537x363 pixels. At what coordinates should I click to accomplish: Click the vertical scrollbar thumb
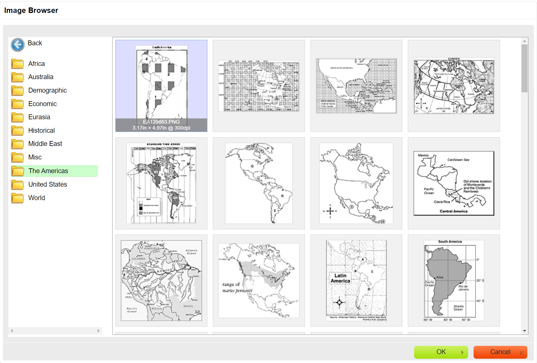pos(525,68)
